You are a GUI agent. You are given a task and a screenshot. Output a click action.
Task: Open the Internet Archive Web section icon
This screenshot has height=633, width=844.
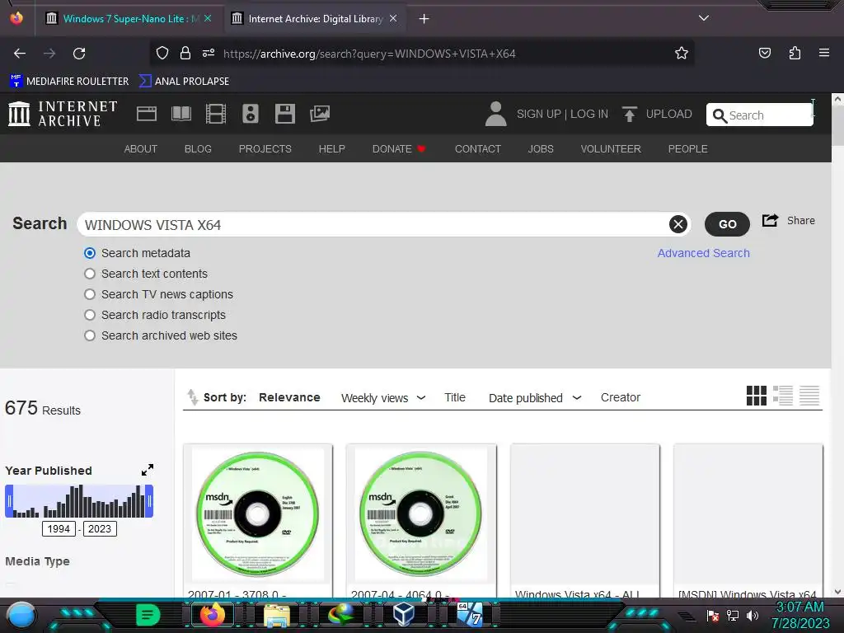[x=147, y=114]
